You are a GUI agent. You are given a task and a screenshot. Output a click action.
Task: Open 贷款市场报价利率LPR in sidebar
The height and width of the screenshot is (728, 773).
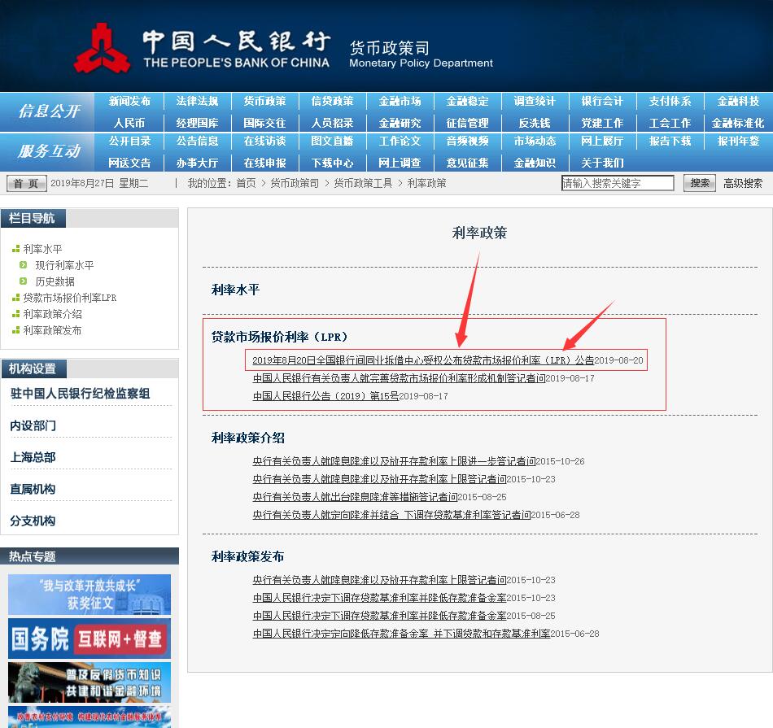(x=69, y=298)
